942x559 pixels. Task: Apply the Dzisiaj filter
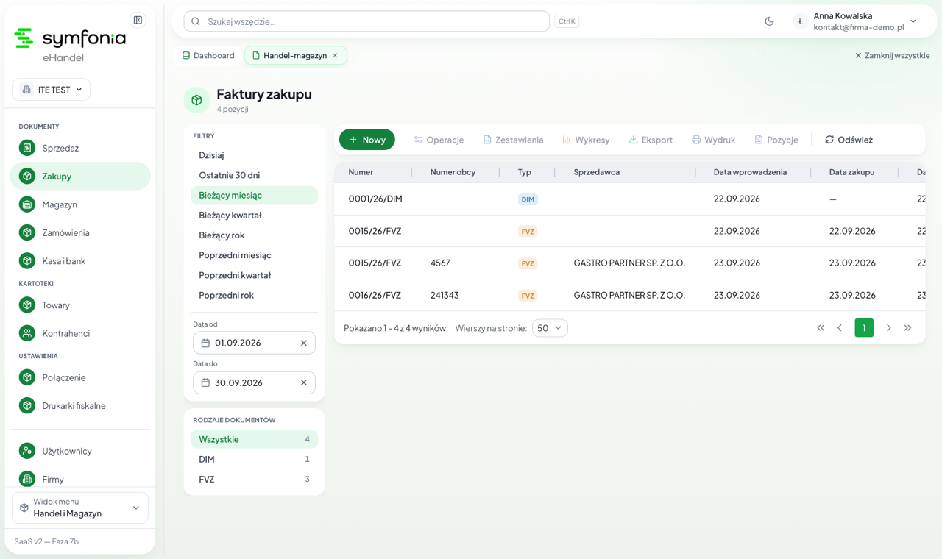point(254,155)
